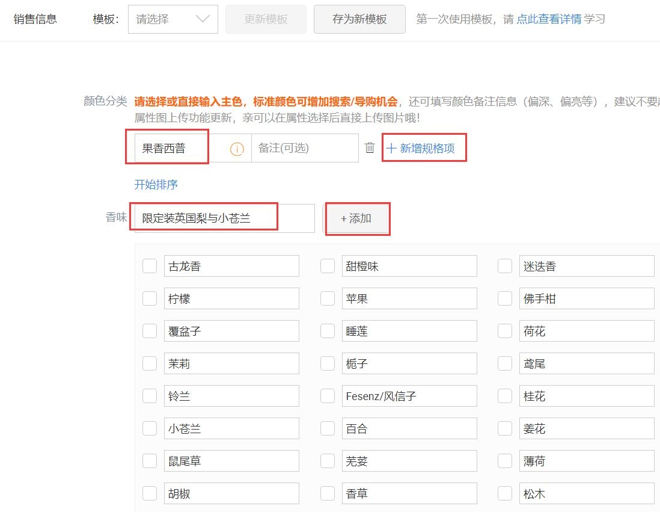Screen dimensions: 660x512
Task: Click the orange info icon beside 果香西普
Action: point(237,149)
